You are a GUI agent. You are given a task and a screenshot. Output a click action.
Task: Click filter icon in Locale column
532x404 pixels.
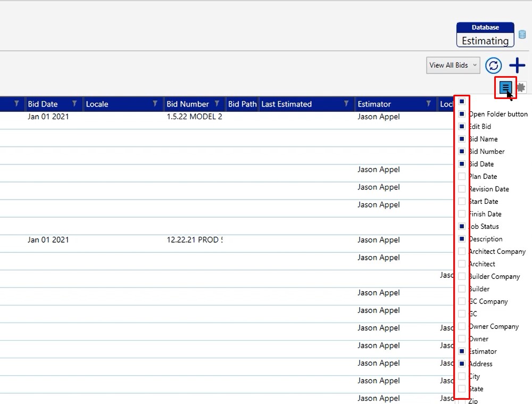coord(155,104)
